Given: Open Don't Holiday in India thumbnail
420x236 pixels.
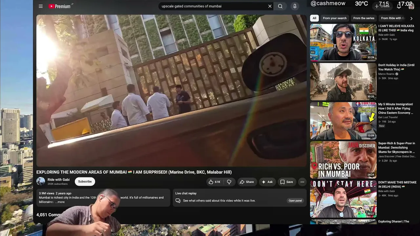Looking at the screenshot, I should (343, 81).
